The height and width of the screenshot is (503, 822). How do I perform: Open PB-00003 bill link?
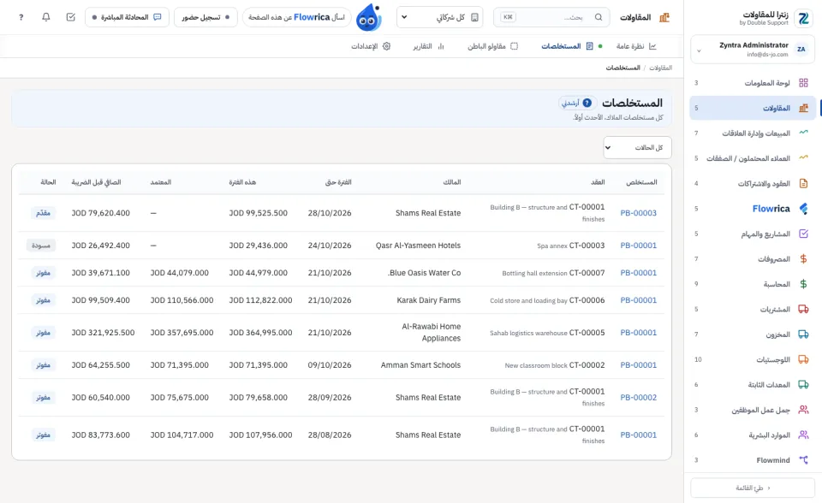tap(638, 213)
